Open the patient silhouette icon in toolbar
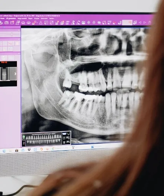 coord(41,23)
